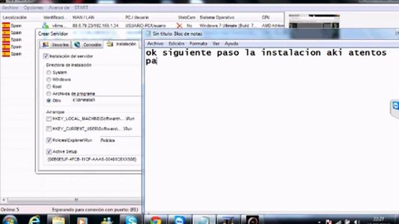Click the Instalación tab folder icon
The height and width of the screenshot is (224, 399).
110,44
